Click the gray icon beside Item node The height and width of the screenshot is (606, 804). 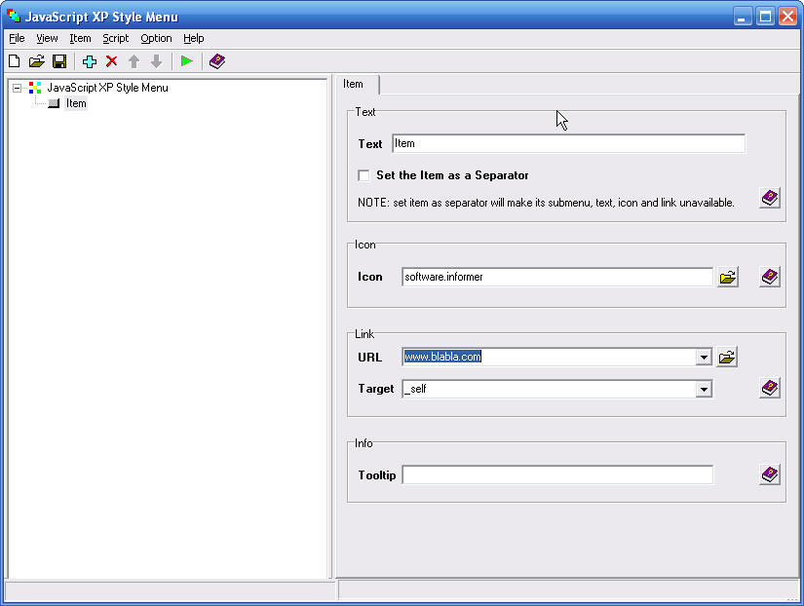point(54,103)
